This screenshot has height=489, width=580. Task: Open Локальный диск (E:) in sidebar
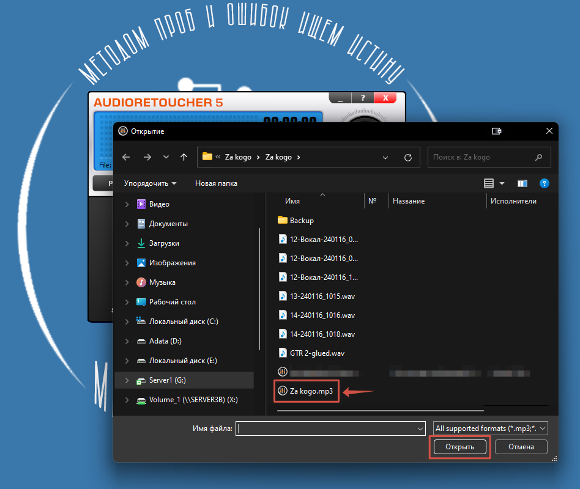[183, 361]
